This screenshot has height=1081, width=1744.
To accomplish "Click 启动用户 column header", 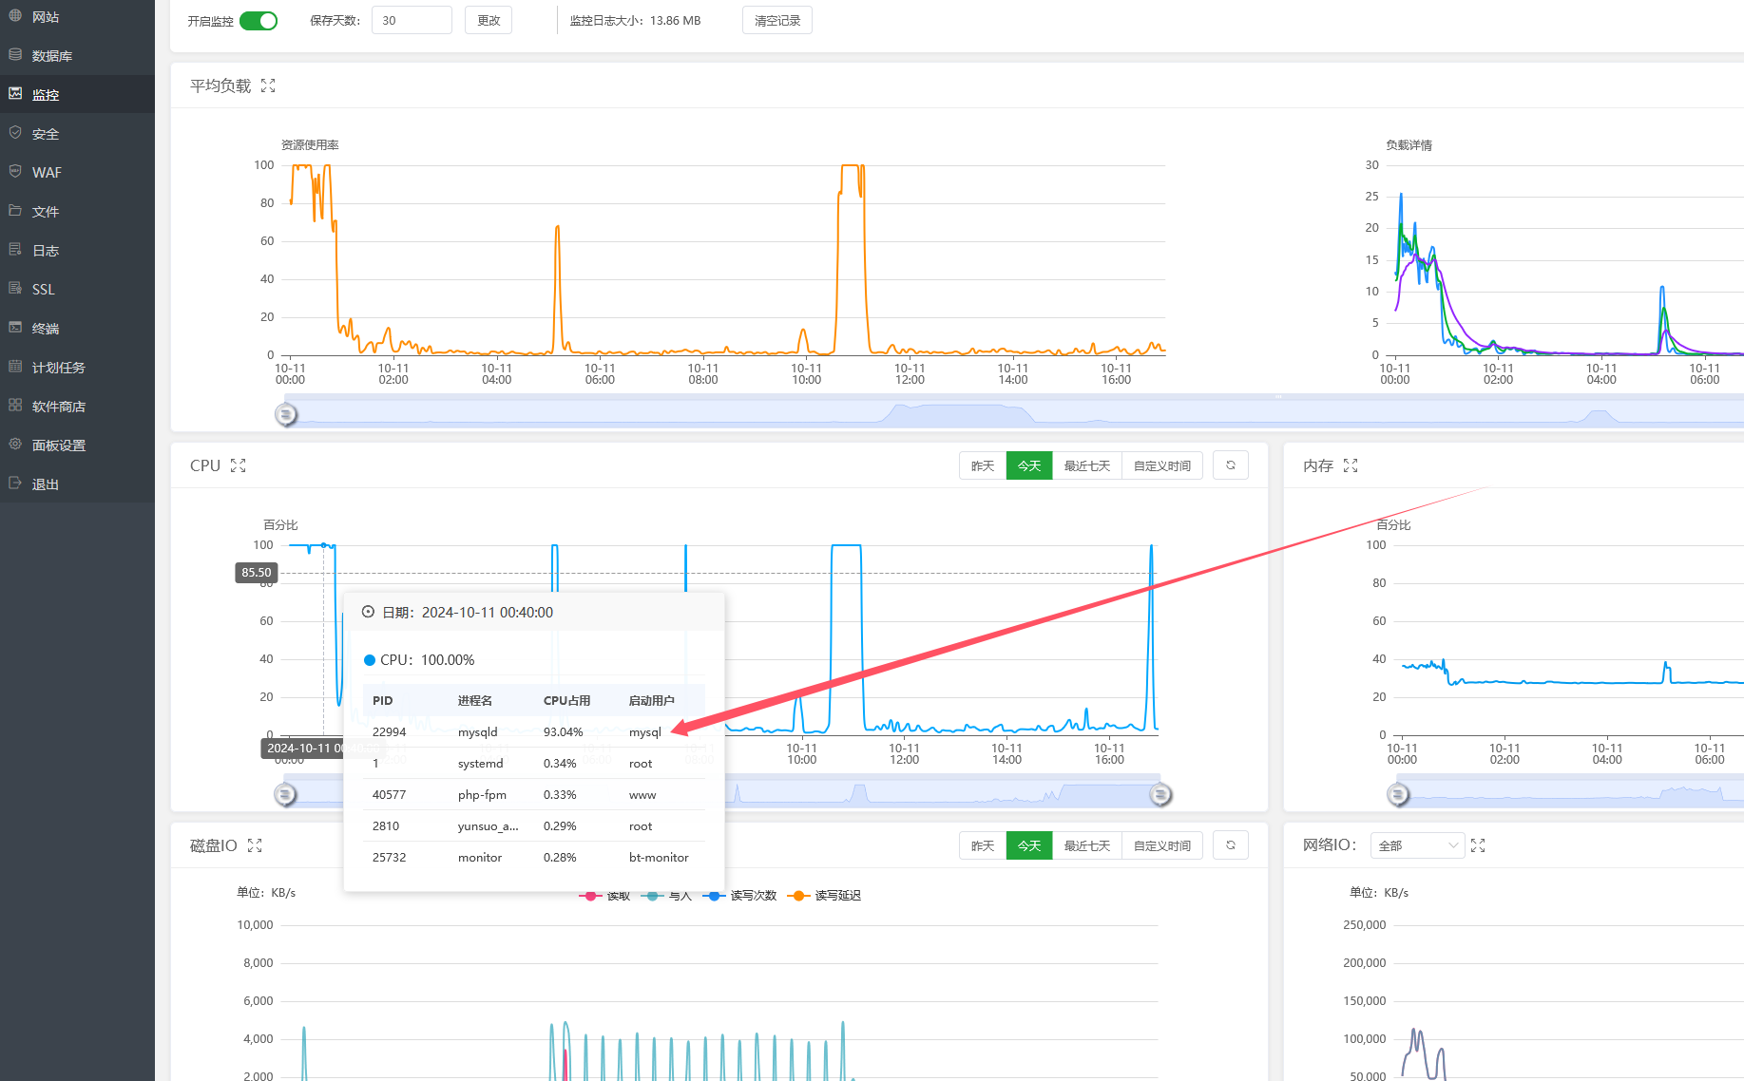I will tap(651, 700).
